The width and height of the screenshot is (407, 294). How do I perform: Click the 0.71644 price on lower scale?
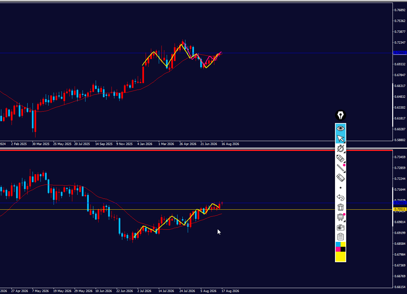pyautogui.click(x=400, y=189)
